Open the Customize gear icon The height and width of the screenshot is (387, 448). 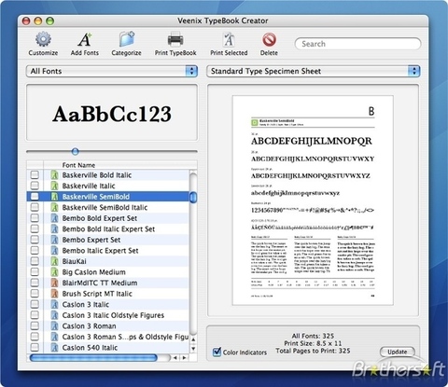pos(43,39)
